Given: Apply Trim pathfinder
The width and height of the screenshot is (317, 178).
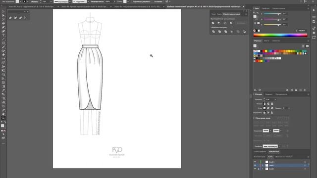Looking at the screenshot, I should (x=219, y=32).
